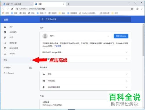Click the chrome://settings address bar
This screenshot has width=145, height=110.
[75, 9]
